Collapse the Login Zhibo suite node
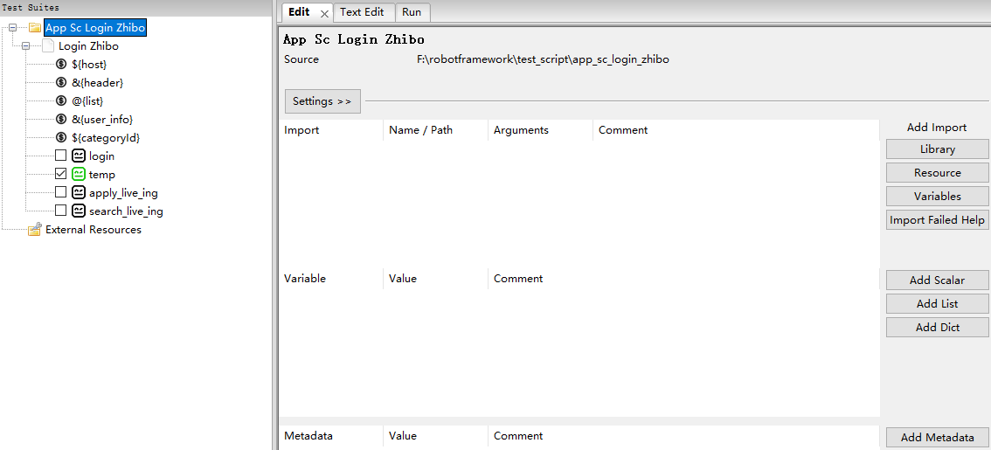This screenshot has width=991, height=450. [x=26, y=45]
